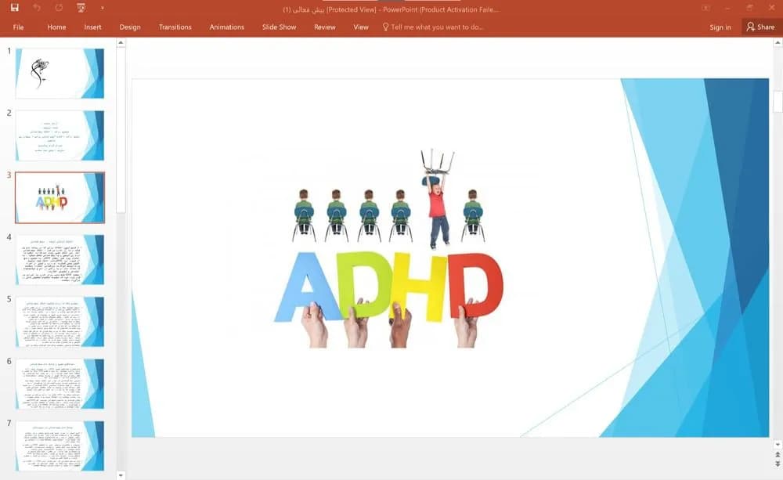Viewport: 783px width, 480px height.
Task: Click Next Slide double-arrow button
Action: tap(778, 464)
